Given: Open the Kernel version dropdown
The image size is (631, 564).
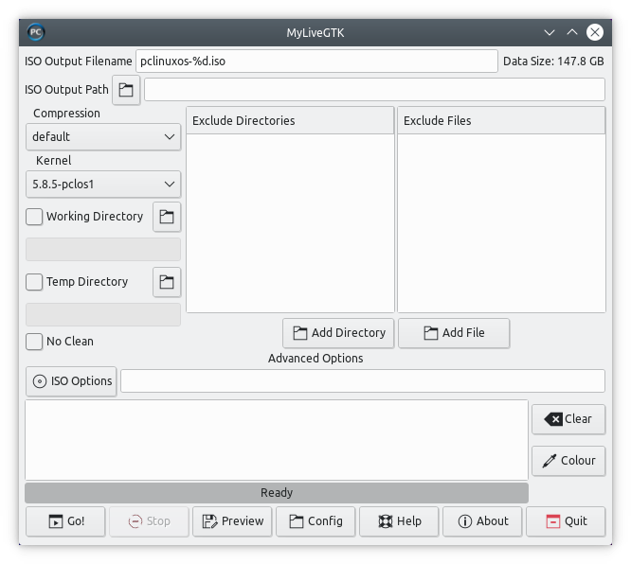Looking at the screenshot, I should pos(103,185).
